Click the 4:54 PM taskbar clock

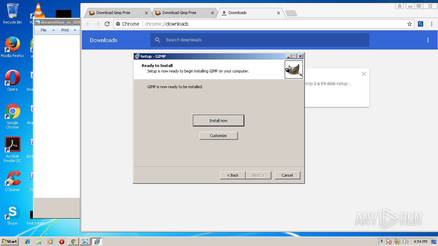[x=420, y=242]
